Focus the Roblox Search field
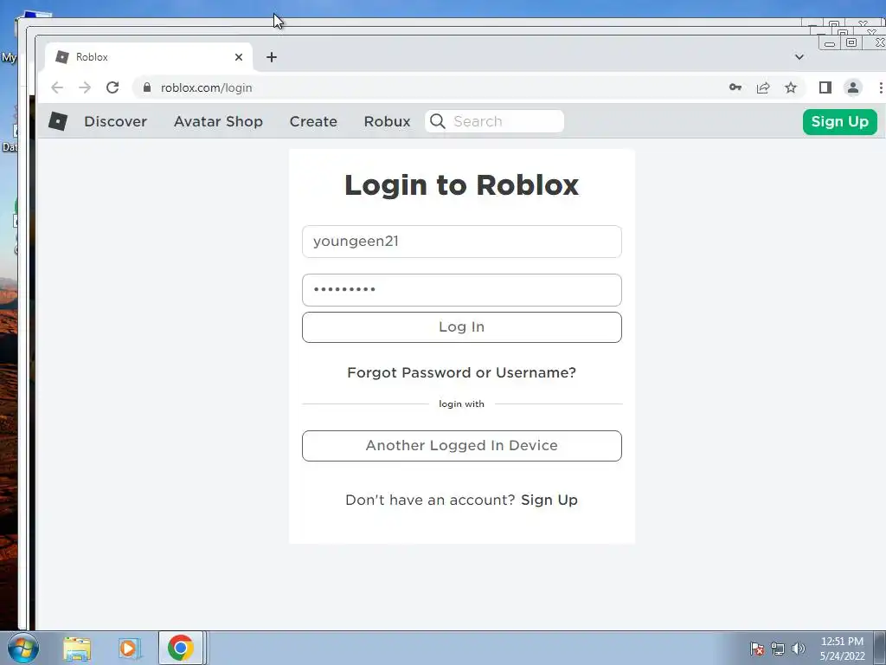Image resolution: width=886 pixels, height=665 pixels. click(494, 121)
